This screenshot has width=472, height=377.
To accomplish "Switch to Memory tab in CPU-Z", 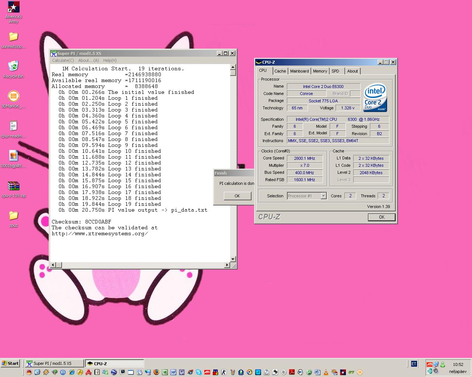I will [320, 71].
